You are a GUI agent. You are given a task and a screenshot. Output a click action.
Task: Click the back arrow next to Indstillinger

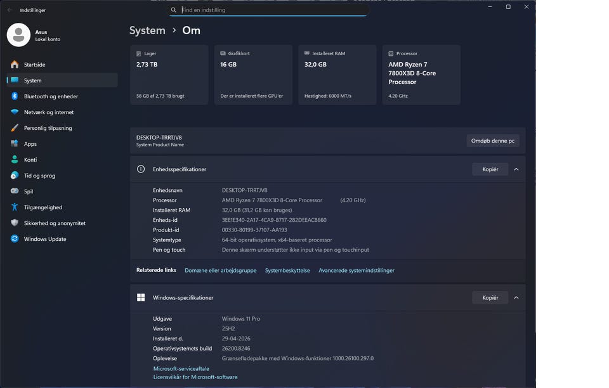pos(10,10)
